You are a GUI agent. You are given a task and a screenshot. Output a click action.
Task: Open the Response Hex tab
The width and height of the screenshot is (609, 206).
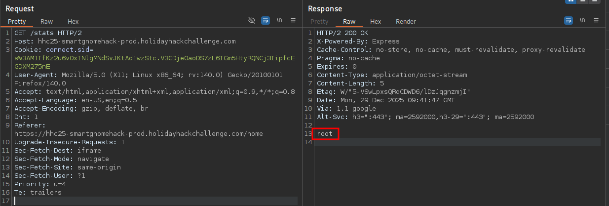tap(376, 22)
